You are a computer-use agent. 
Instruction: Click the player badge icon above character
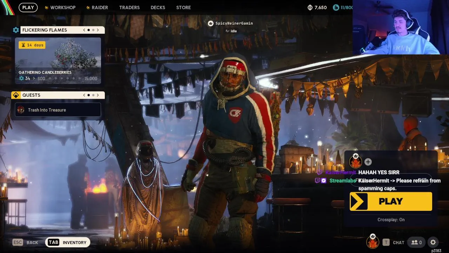210,23
